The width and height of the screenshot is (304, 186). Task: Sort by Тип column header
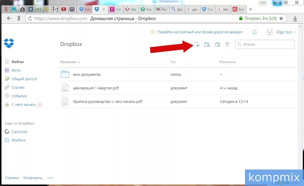coord(173,62)
